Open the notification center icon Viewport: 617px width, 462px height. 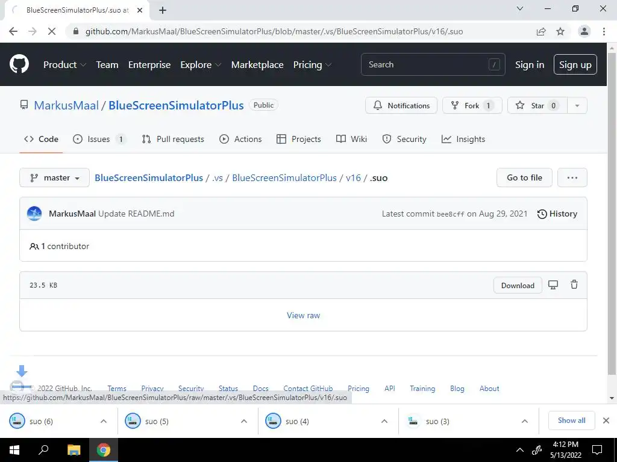597,450
